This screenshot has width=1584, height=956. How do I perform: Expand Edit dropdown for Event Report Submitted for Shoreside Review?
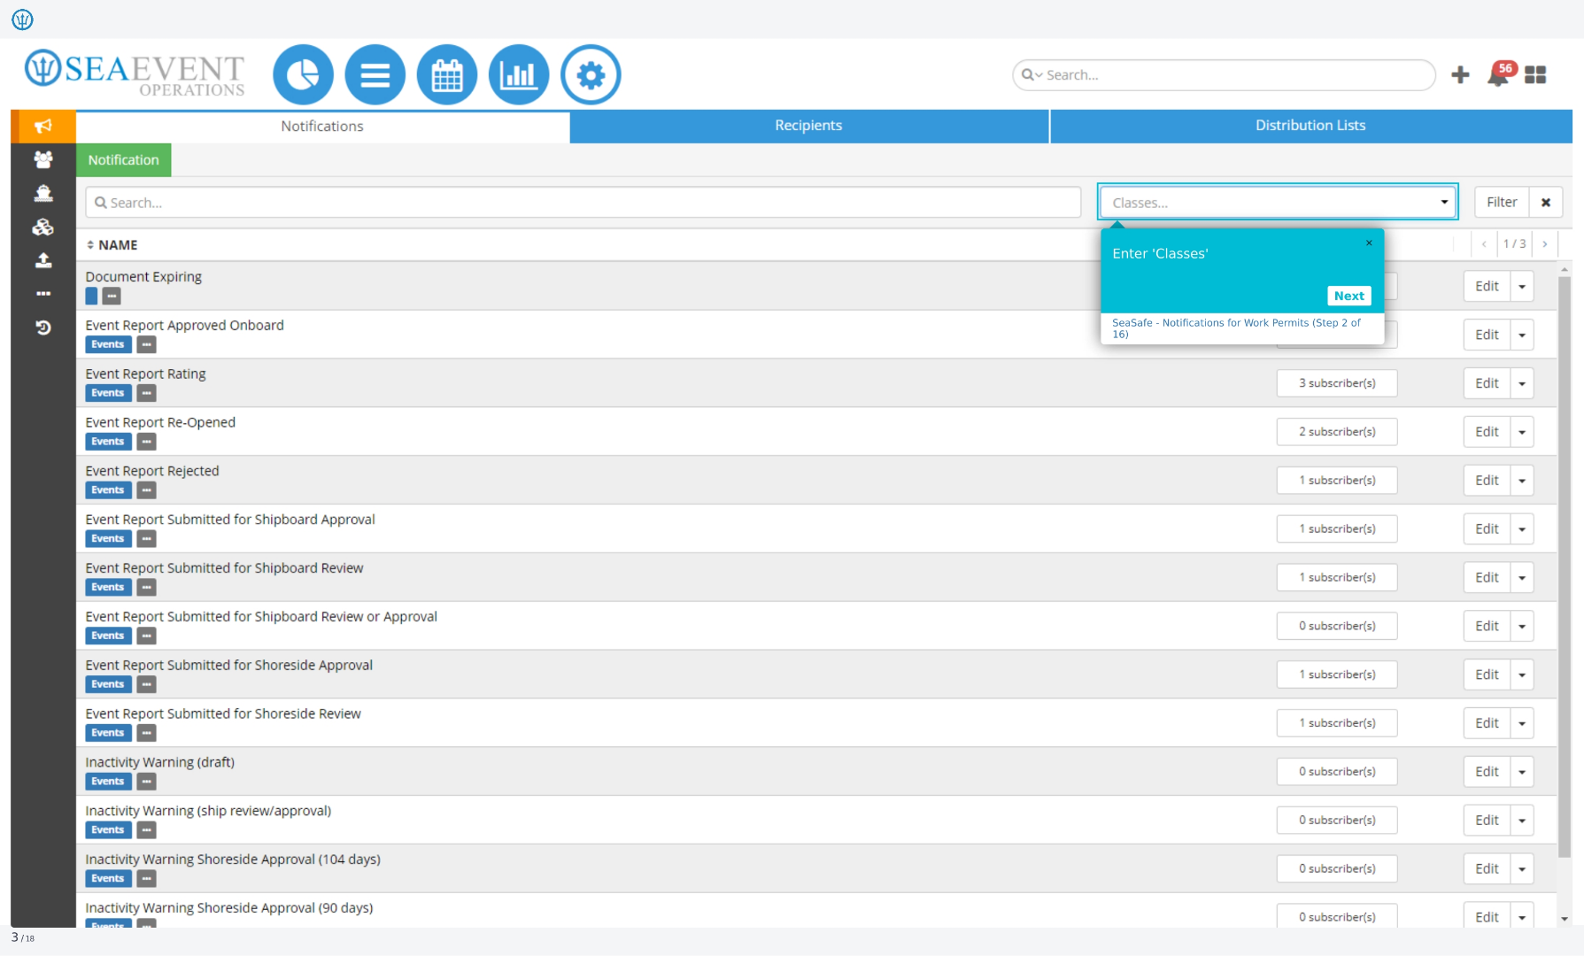pyautogui.click(x=1522, y=724)
